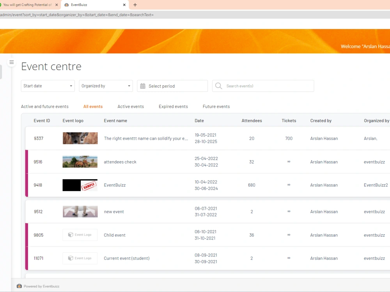
Task: Click the deer logo thumbnail of event 9337
Action: (80, 138)
